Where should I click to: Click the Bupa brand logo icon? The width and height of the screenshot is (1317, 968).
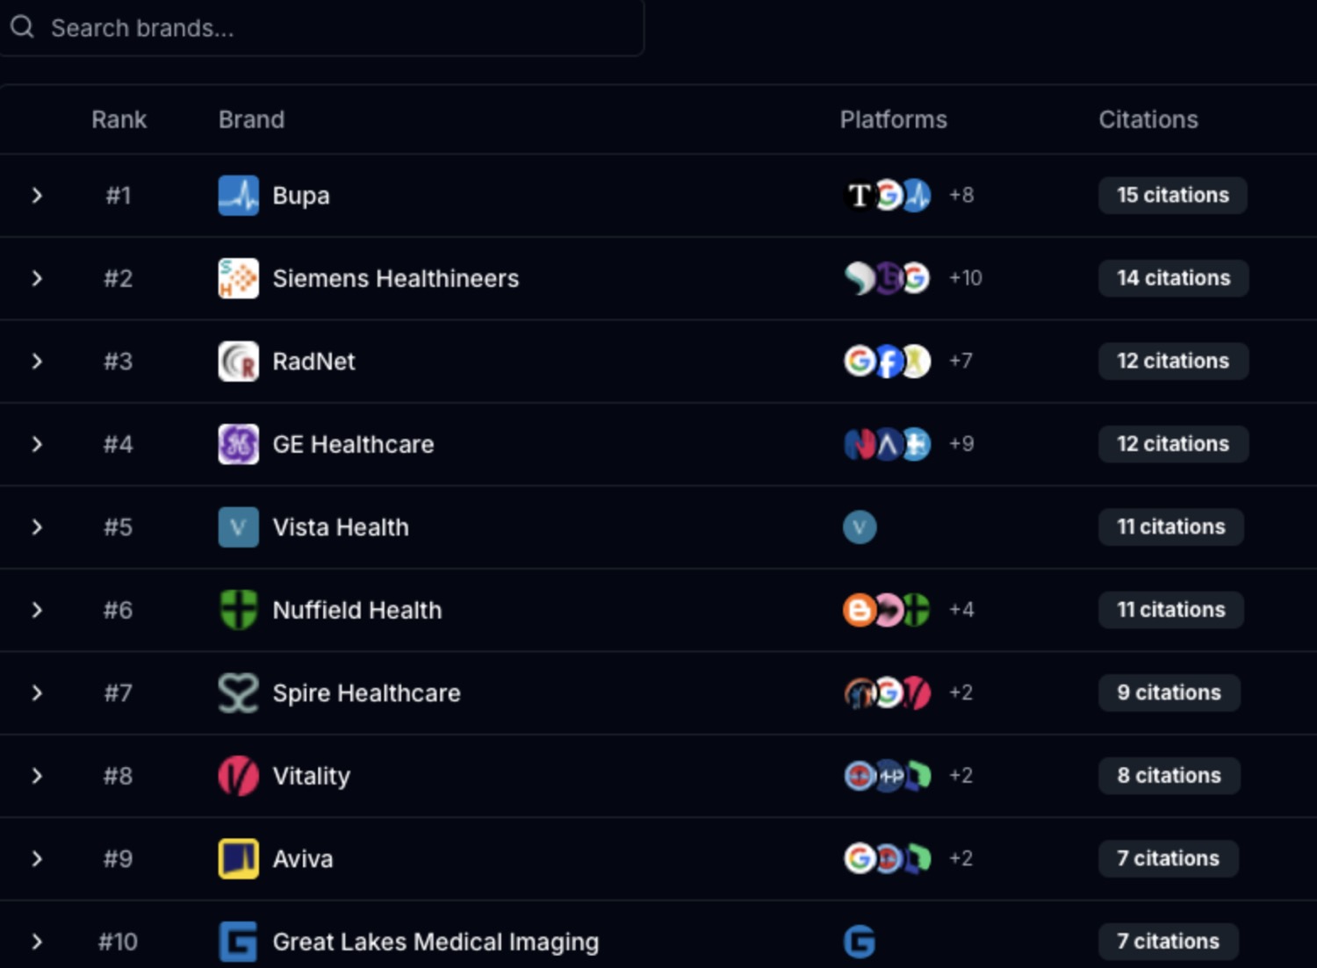click(x=238, y=196)
